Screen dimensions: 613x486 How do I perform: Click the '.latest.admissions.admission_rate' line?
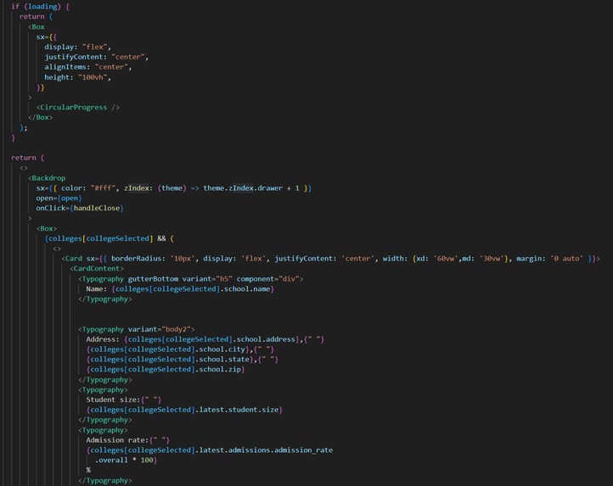click(210, 450)
